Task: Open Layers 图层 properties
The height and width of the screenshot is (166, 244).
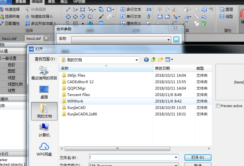Action: 227,9
